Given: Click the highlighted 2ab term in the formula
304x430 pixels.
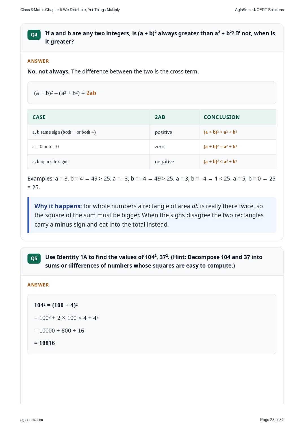Looking at the screenshot, I should click(x=91, y=93).
